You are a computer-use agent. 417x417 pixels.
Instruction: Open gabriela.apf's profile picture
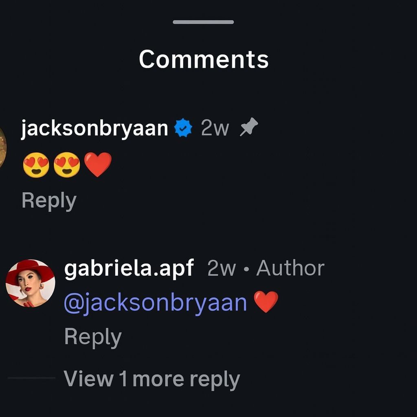(x=30, y=283)
